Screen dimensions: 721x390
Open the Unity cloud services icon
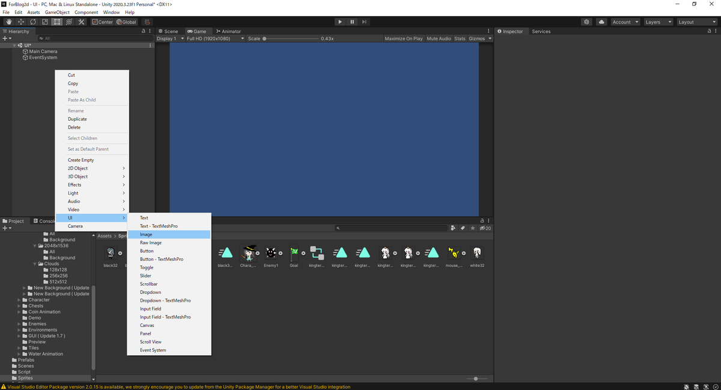[x=601, y=22]
